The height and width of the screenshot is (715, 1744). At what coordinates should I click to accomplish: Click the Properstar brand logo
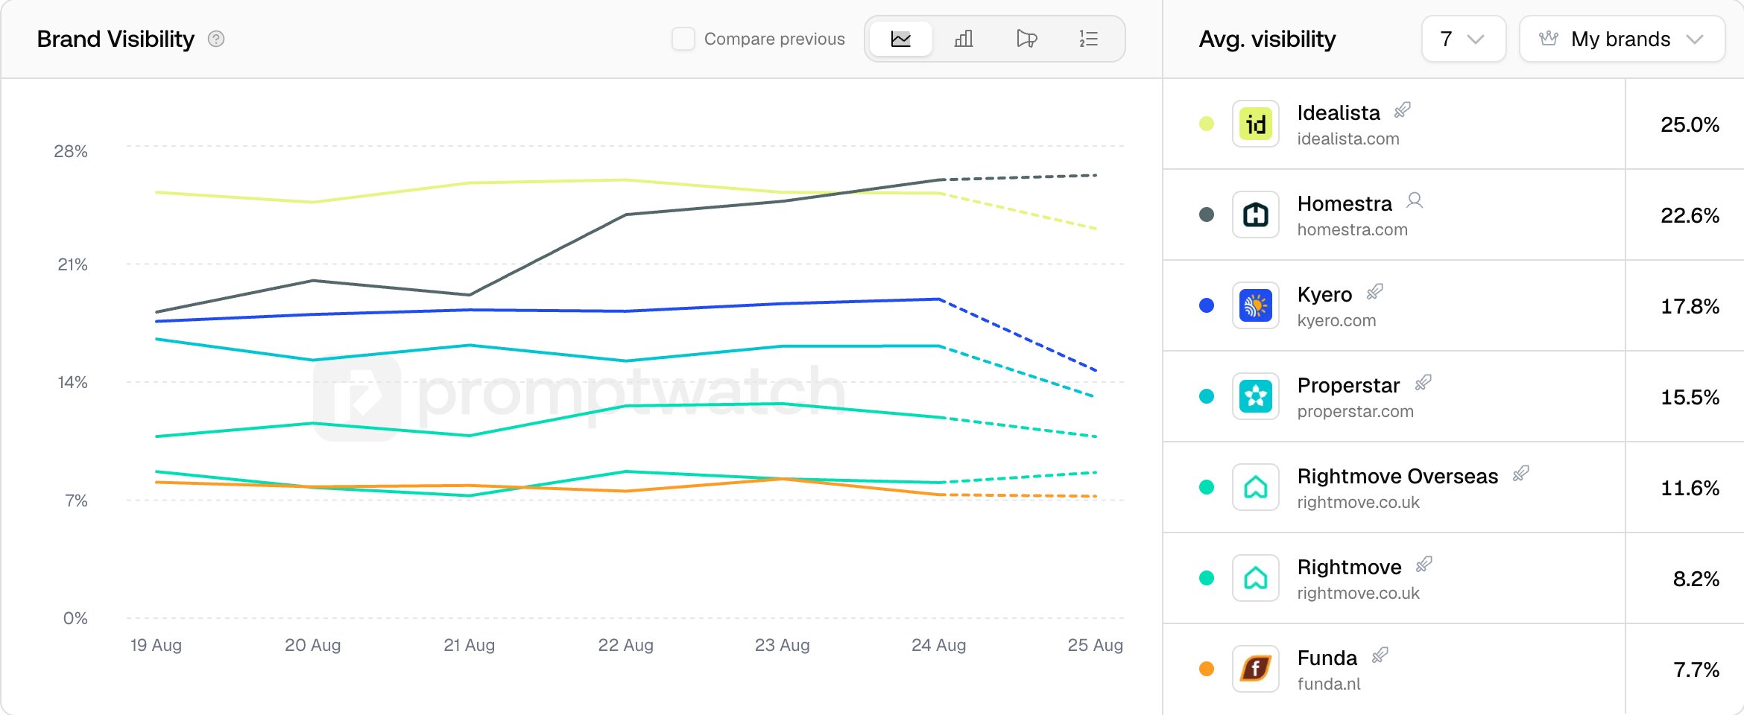pos(1256,396)
